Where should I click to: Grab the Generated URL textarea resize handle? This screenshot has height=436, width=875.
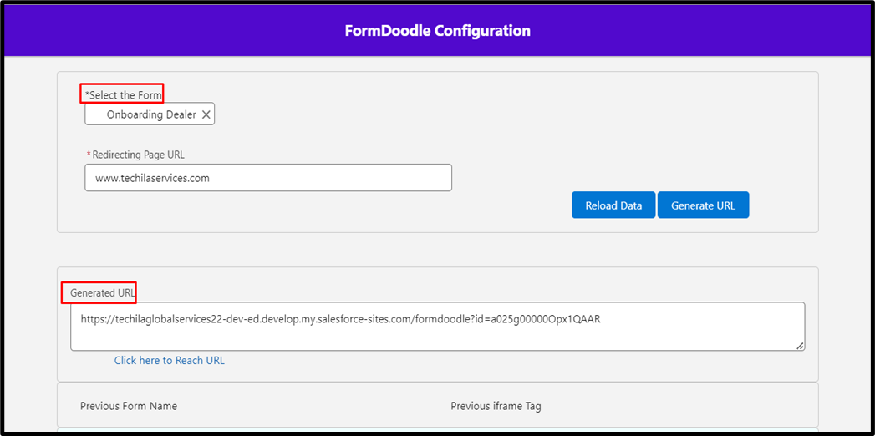(x=800, y=345)
